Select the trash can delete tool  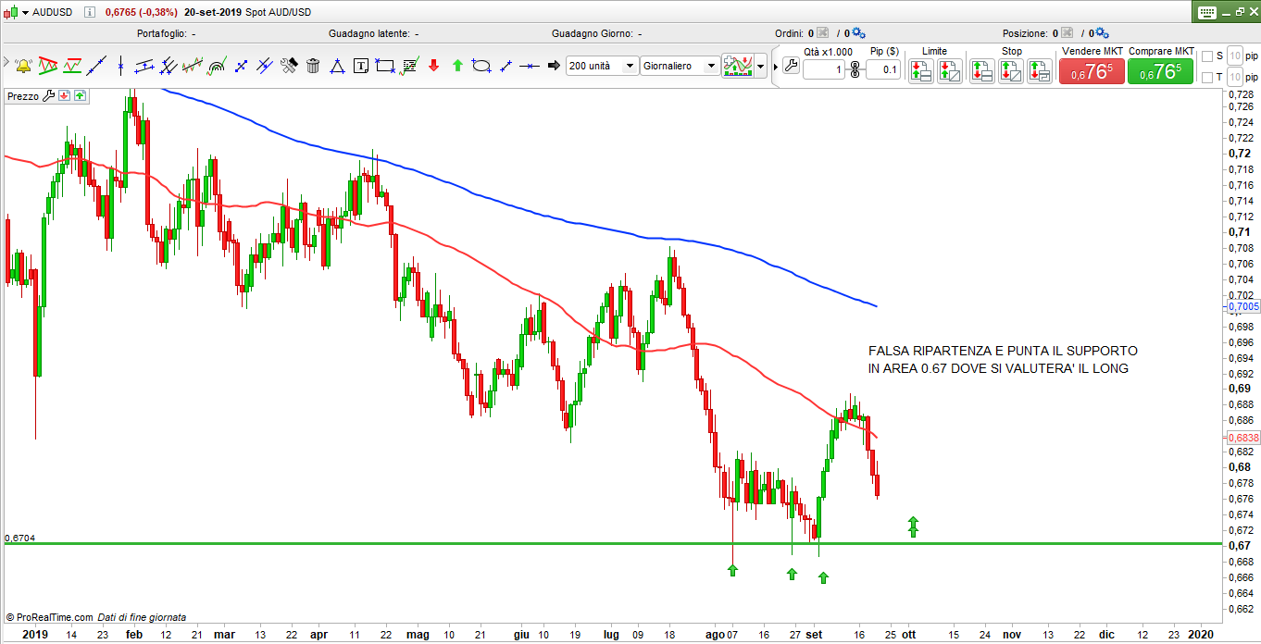point(313,66)
